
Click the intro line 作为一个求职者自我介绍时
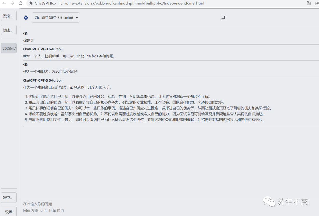pos(67,87)
